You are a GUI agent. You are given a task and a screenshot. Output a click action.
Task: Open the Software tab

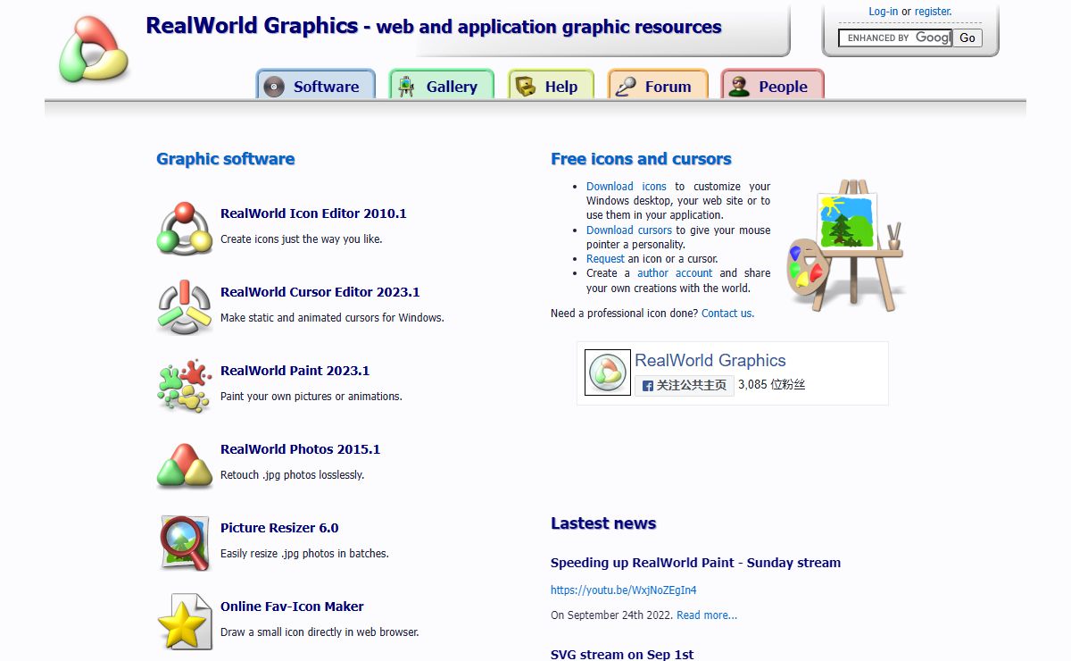[316, 87]
